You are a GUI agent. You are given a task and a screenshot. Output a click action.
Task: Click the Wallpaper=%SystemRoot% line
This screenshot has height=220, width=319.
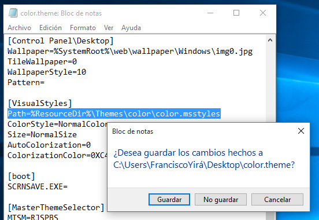coord(130,52)
